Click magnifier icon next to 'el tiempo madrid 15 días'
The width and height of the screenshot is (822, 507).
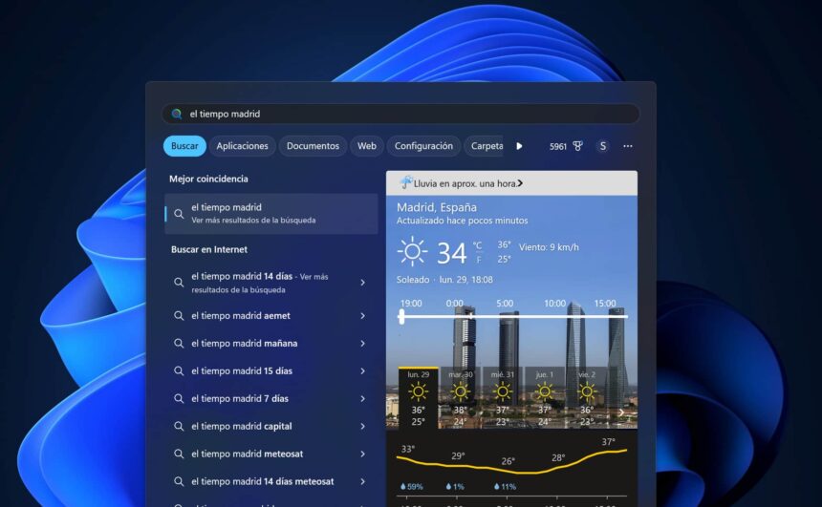click(x=179, y=370)
